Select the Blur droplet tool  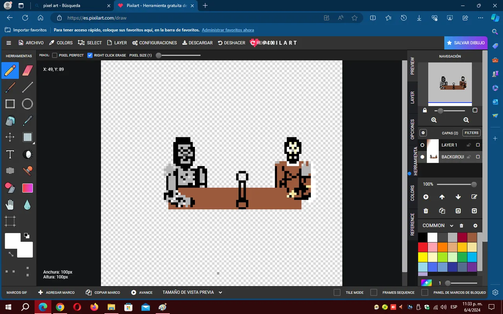(28, 204)
